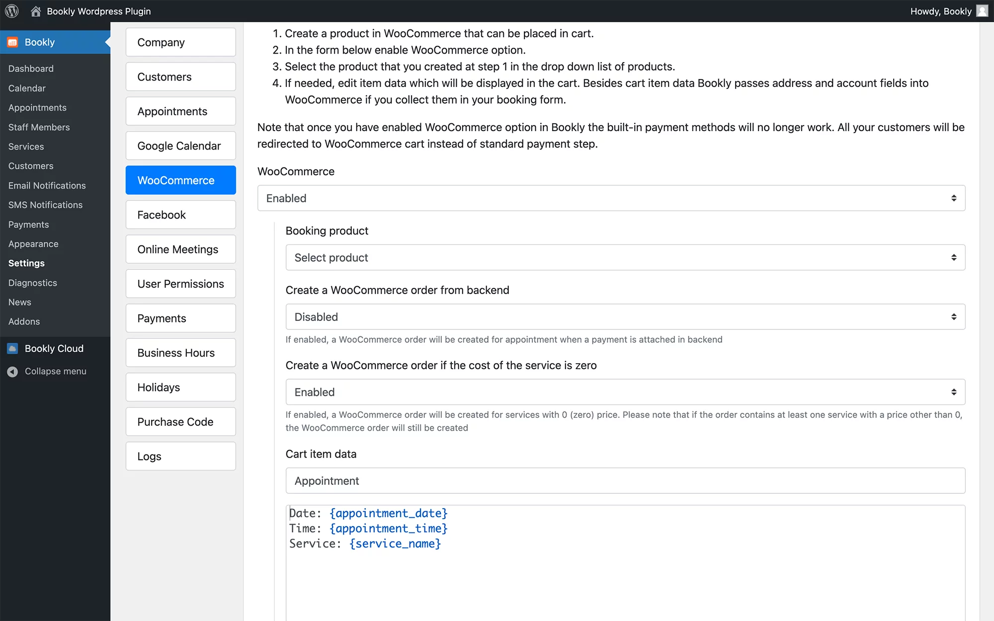Click the {appointment_date} placeholder
Screen dimensions: 994x621
point(388,513)
